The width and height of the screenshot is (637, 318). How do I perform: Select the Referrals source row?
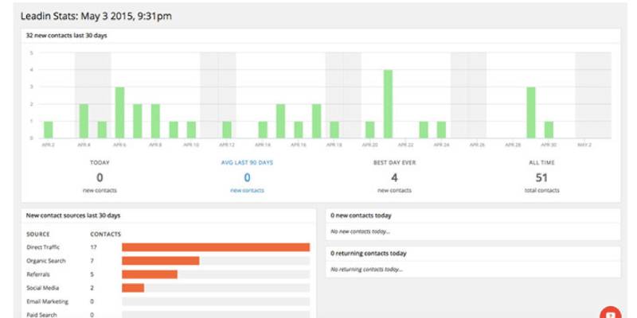coord(168,274)
